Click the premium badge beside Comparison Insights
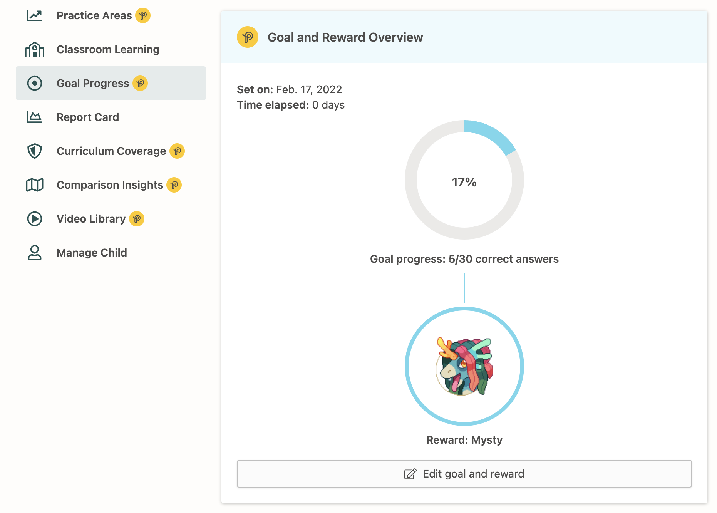Image resolution: width=717 pixels, height=513 pixels. click(x=174, y=185)
